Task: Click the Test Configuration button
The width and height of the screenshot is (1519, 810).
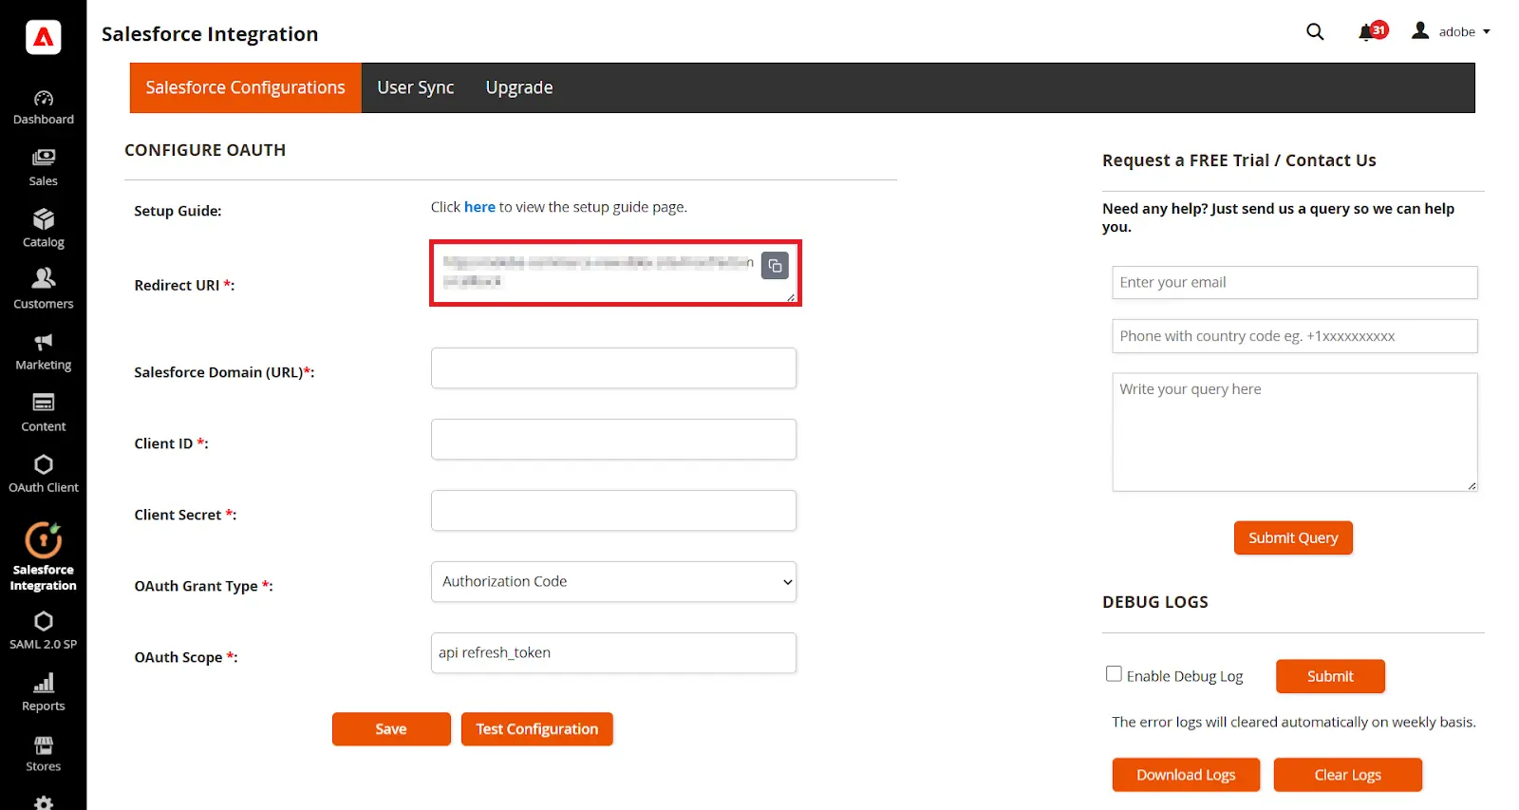Action: point(537,729)
